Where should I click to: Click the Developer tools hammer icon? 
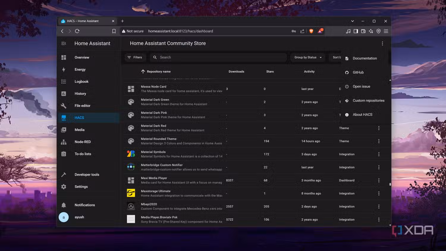pos(64,175)
